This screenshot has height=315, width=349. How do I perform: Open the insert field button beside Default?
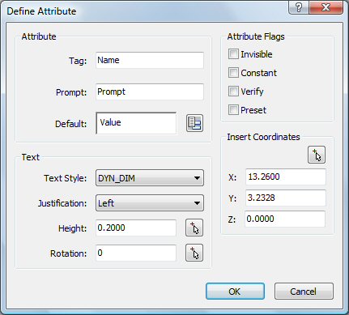[194, 123]
